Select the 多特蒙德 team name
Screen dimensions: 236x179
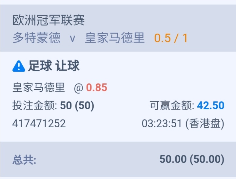[x=36, y=38]
